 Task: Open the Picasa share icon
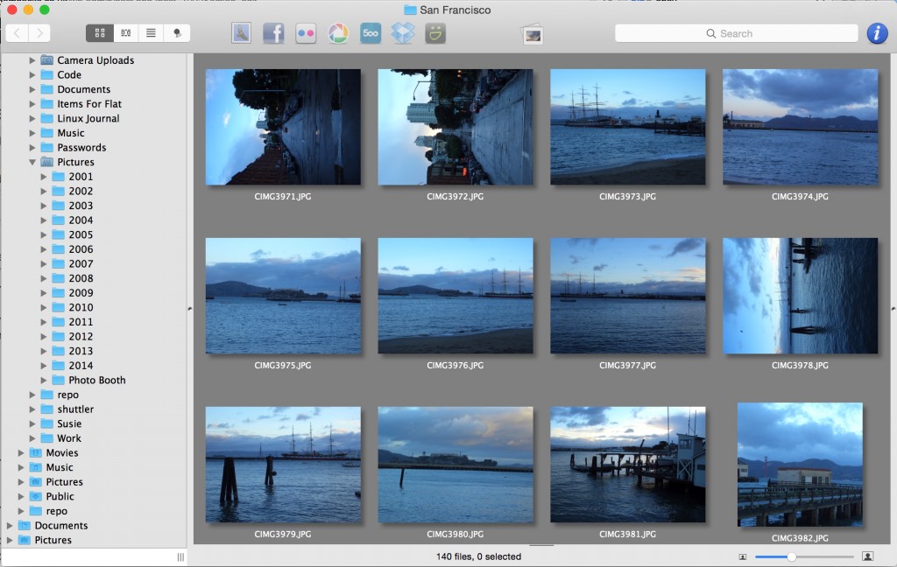338,33
